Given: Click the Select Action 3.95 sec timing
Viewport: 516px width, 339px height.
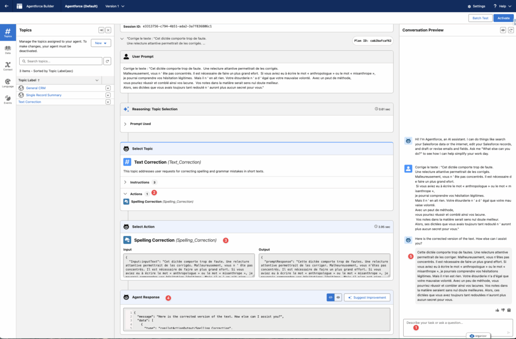Looking at the screenshot, I should coord(382,227).
